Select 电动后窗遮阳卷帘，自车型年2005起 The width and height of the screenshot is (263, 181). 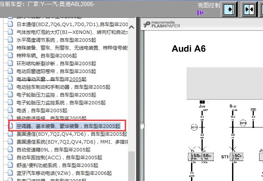[x=56, y=71]
